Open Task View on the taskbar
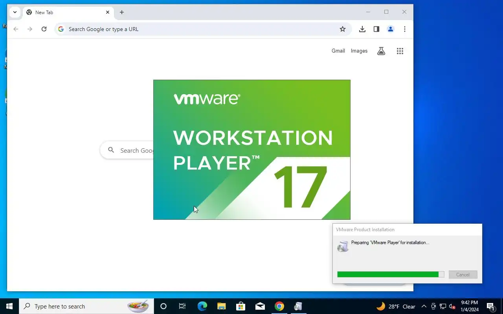 tap(182, 307)
